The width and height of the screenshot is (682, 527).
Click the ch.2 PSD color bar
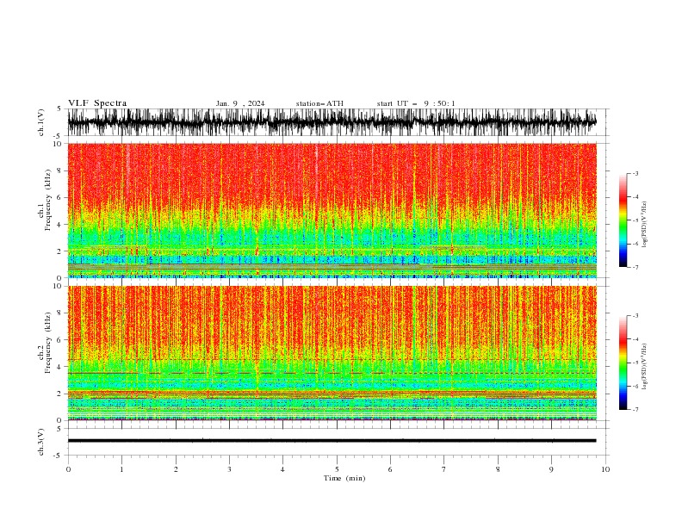(x=623, y=363)
